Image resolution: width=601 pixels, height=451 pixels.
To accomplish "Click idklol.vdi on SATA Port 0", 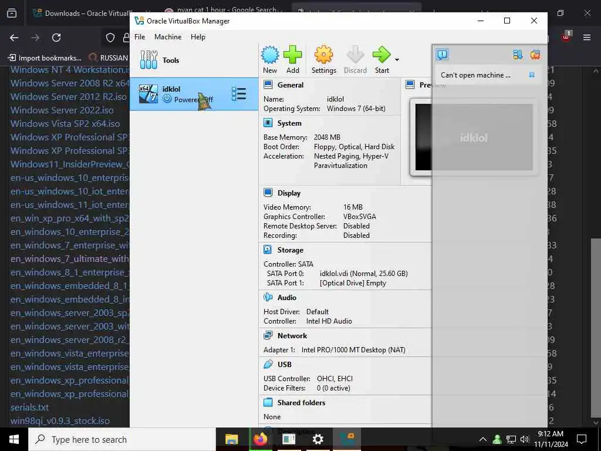I will [x=363, y=274].
